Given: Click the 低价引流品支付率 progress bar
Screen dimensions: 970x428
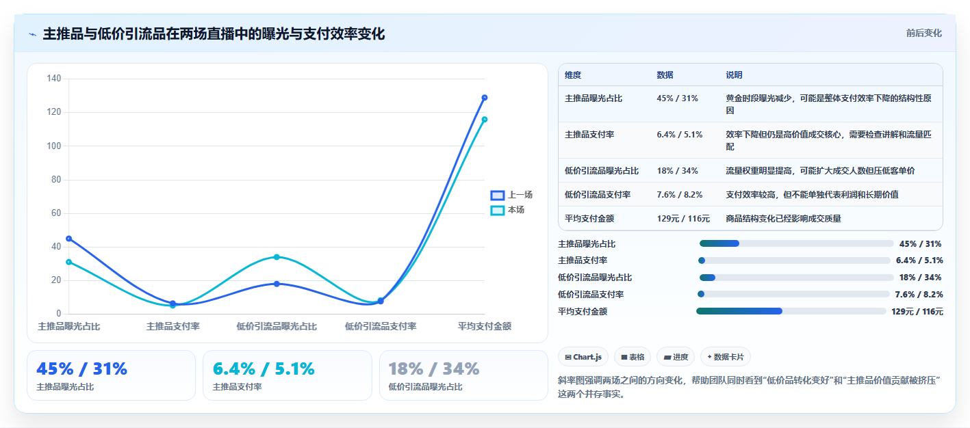Looking at the screenshot, I should pyautogui.click(x=793, y=295).
